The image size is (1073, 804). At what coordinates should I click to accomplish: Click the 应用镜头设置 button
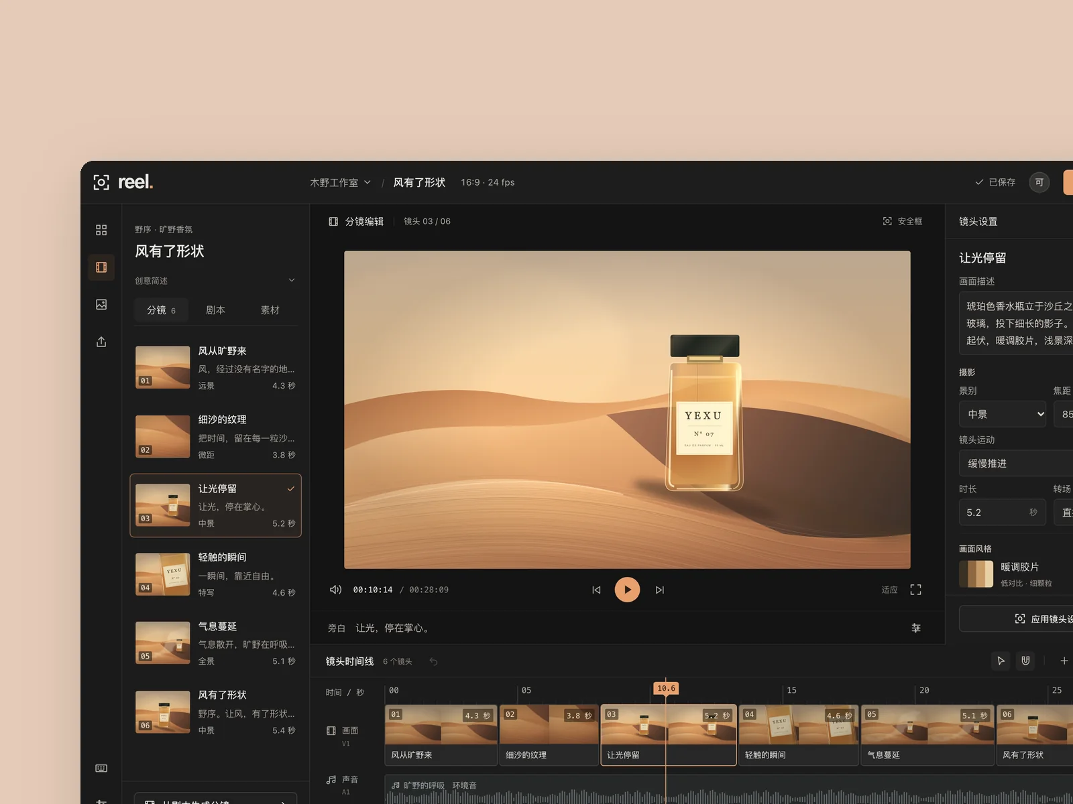tap(1016, 618)
